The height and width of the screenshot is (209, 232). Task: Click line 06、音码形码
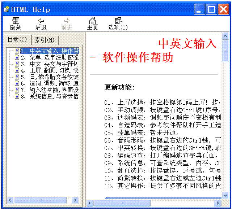[x=163, y=140]
